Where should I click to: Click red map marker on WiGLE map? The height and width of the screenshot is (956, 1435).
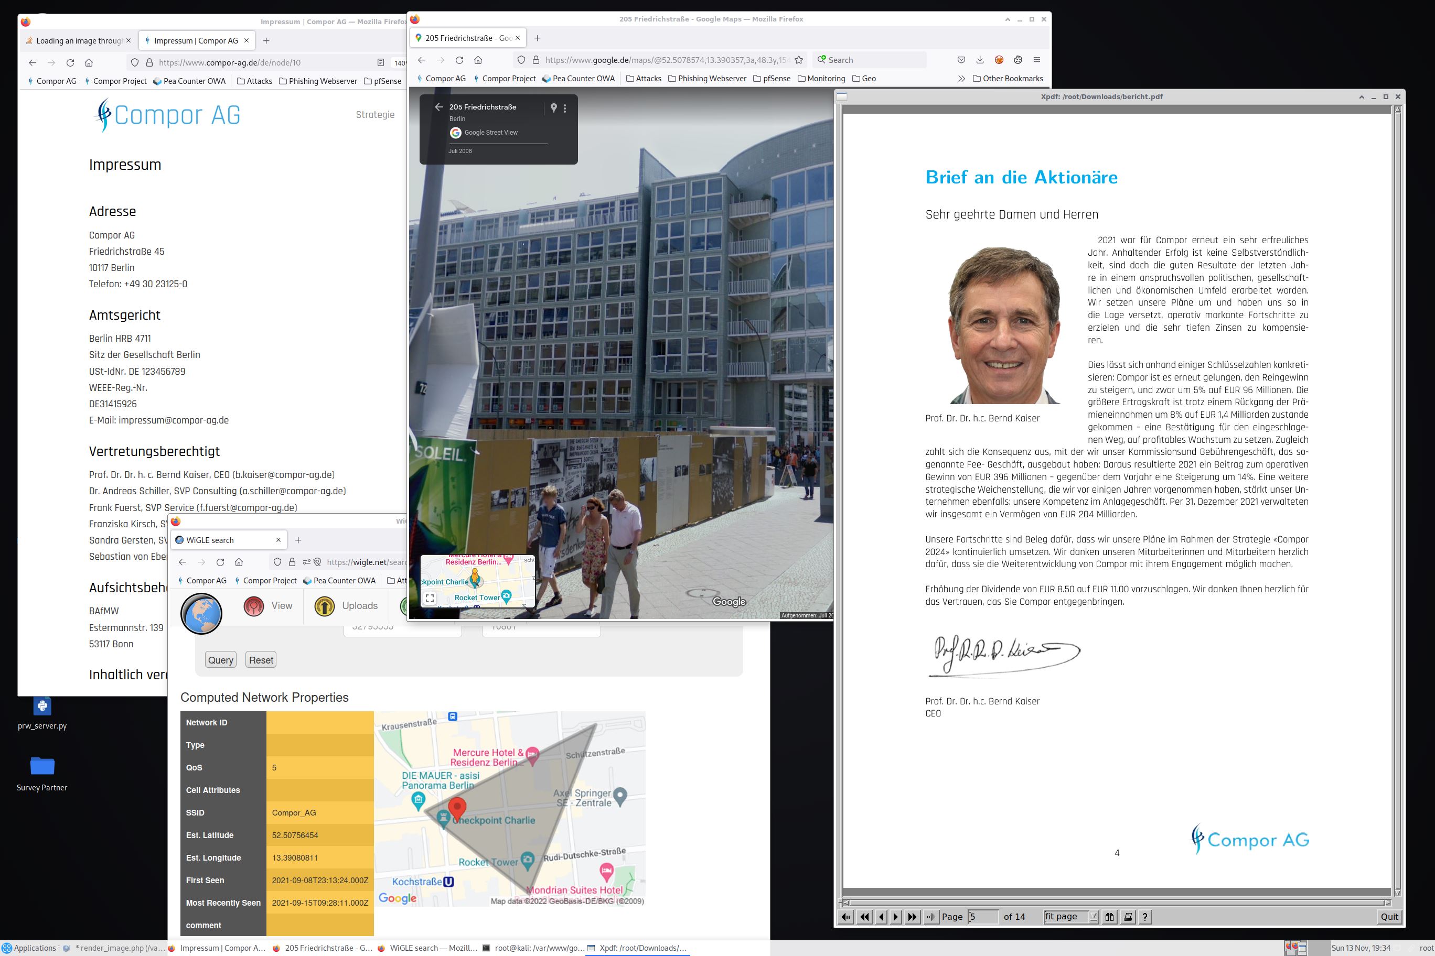457,810
